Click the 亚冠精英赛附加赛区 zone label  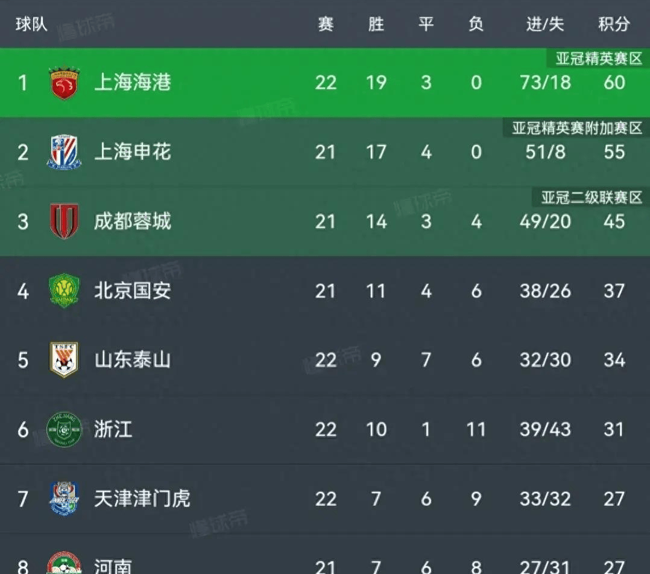pos(577,128)
